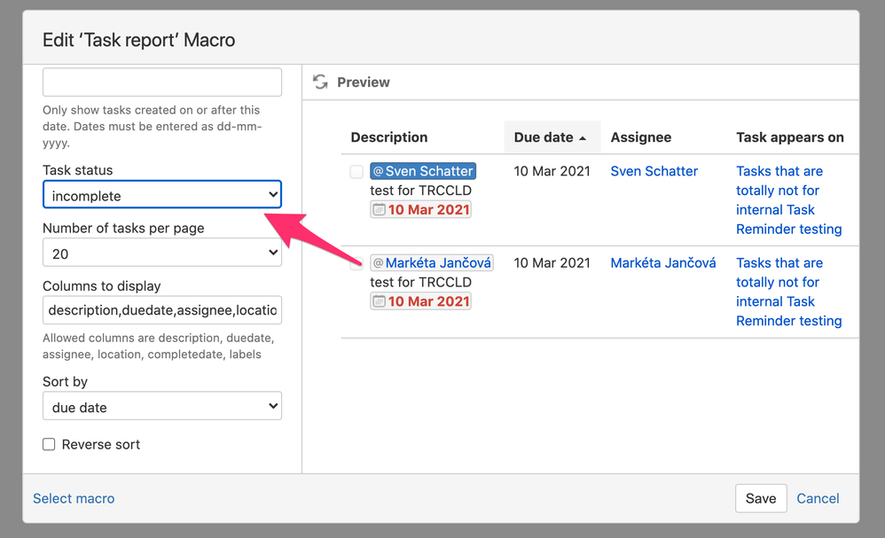
Task: Save the macro settings
Action: point(761,498)
